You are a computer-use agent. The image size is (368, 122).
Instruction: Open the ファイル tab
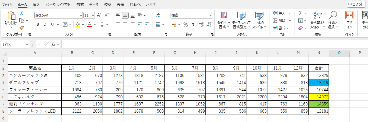click(x=7, y=5)
